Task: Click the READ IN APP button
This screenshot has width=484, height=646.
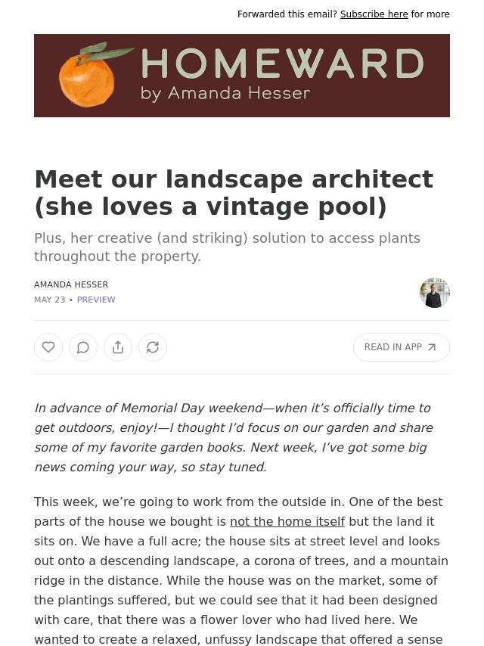Action: (402, 347)
